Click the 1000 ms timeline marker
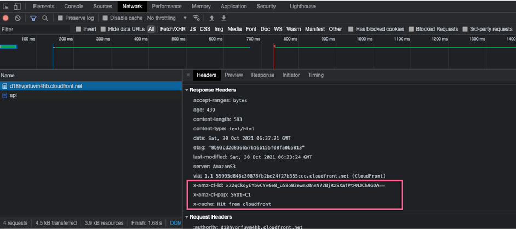516x229 pixels. pyautogui.click(x=365, y=39)
